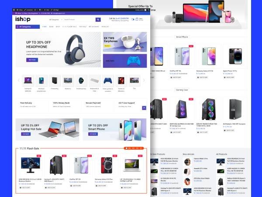Image resolution: width=262 pixels, height=197 pixels.
Task: Select the blue game controller category icon
Action: point(108,80)
